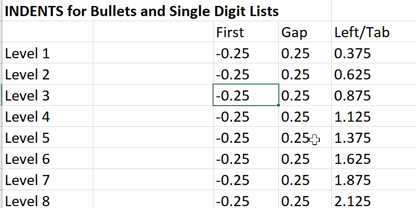Screen dimensions: 416x208
Task: Click Level 1 First value -0.25
Action: (x=246, y=53)
